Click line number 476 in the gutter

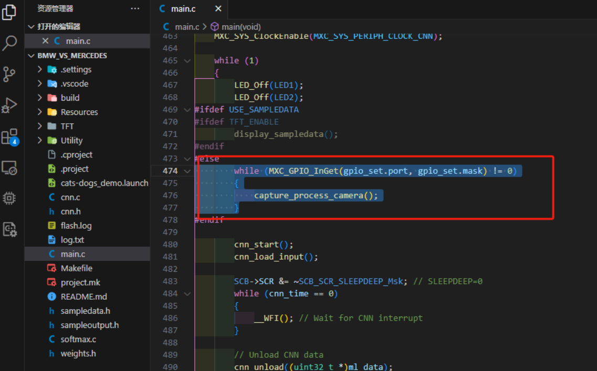[x=170, y=195]
